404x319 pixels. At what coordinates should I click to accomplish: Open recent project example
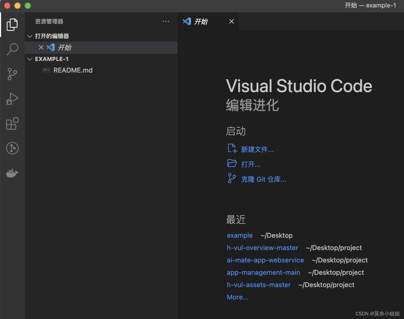tap(240, 235)
